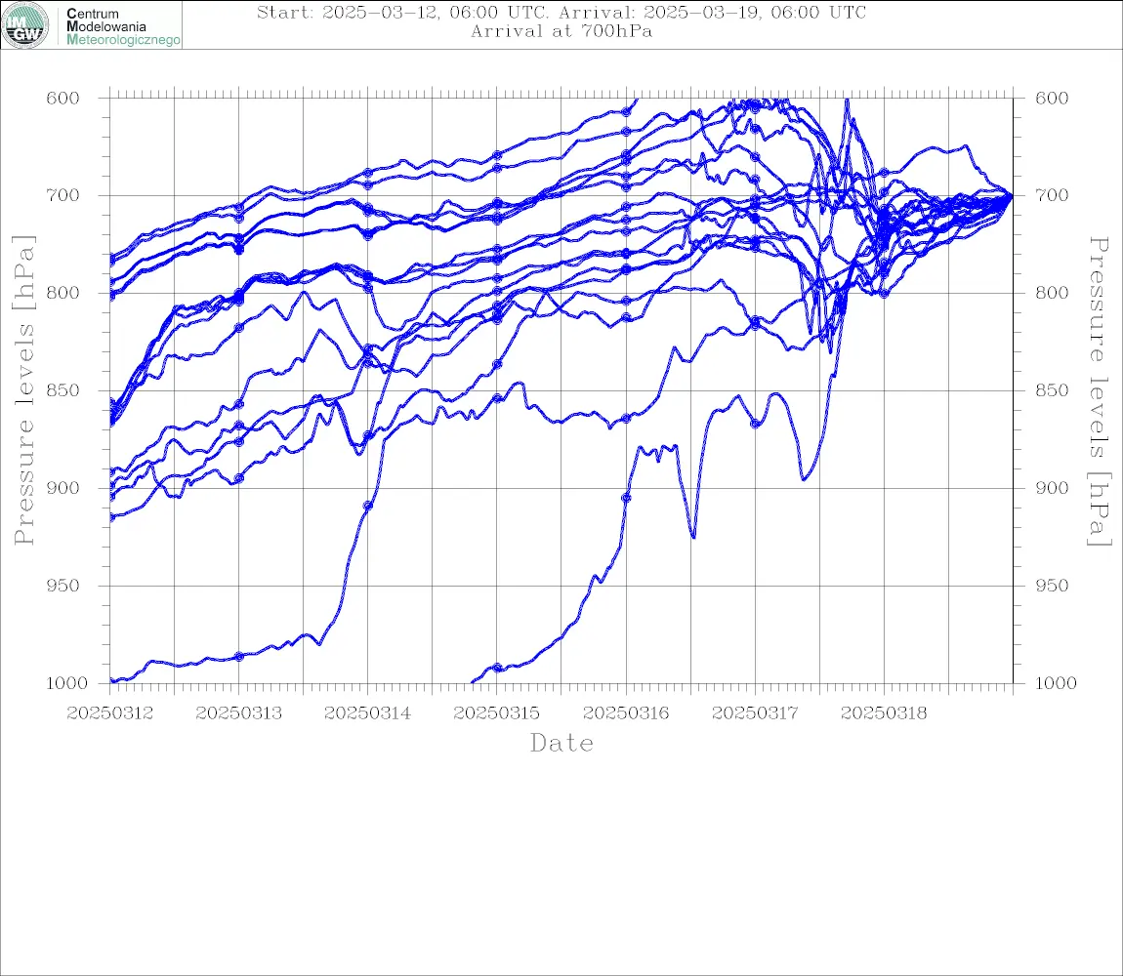Viewport: 1123px width, 976px height.
Task: Click the 20250312 date label
Action: pyautogui.click(x=110, y=713)
